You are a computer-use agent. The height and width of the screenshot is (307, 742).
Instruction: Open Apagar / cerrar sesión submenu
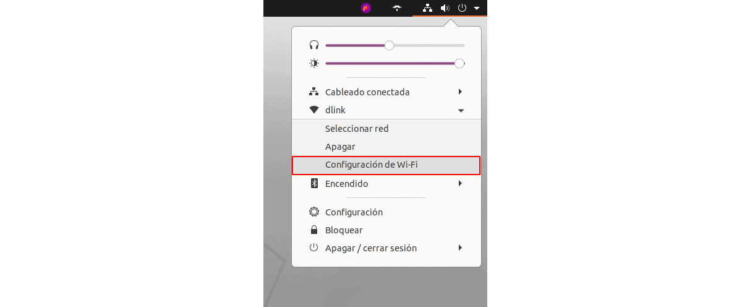tap(386, 248)
